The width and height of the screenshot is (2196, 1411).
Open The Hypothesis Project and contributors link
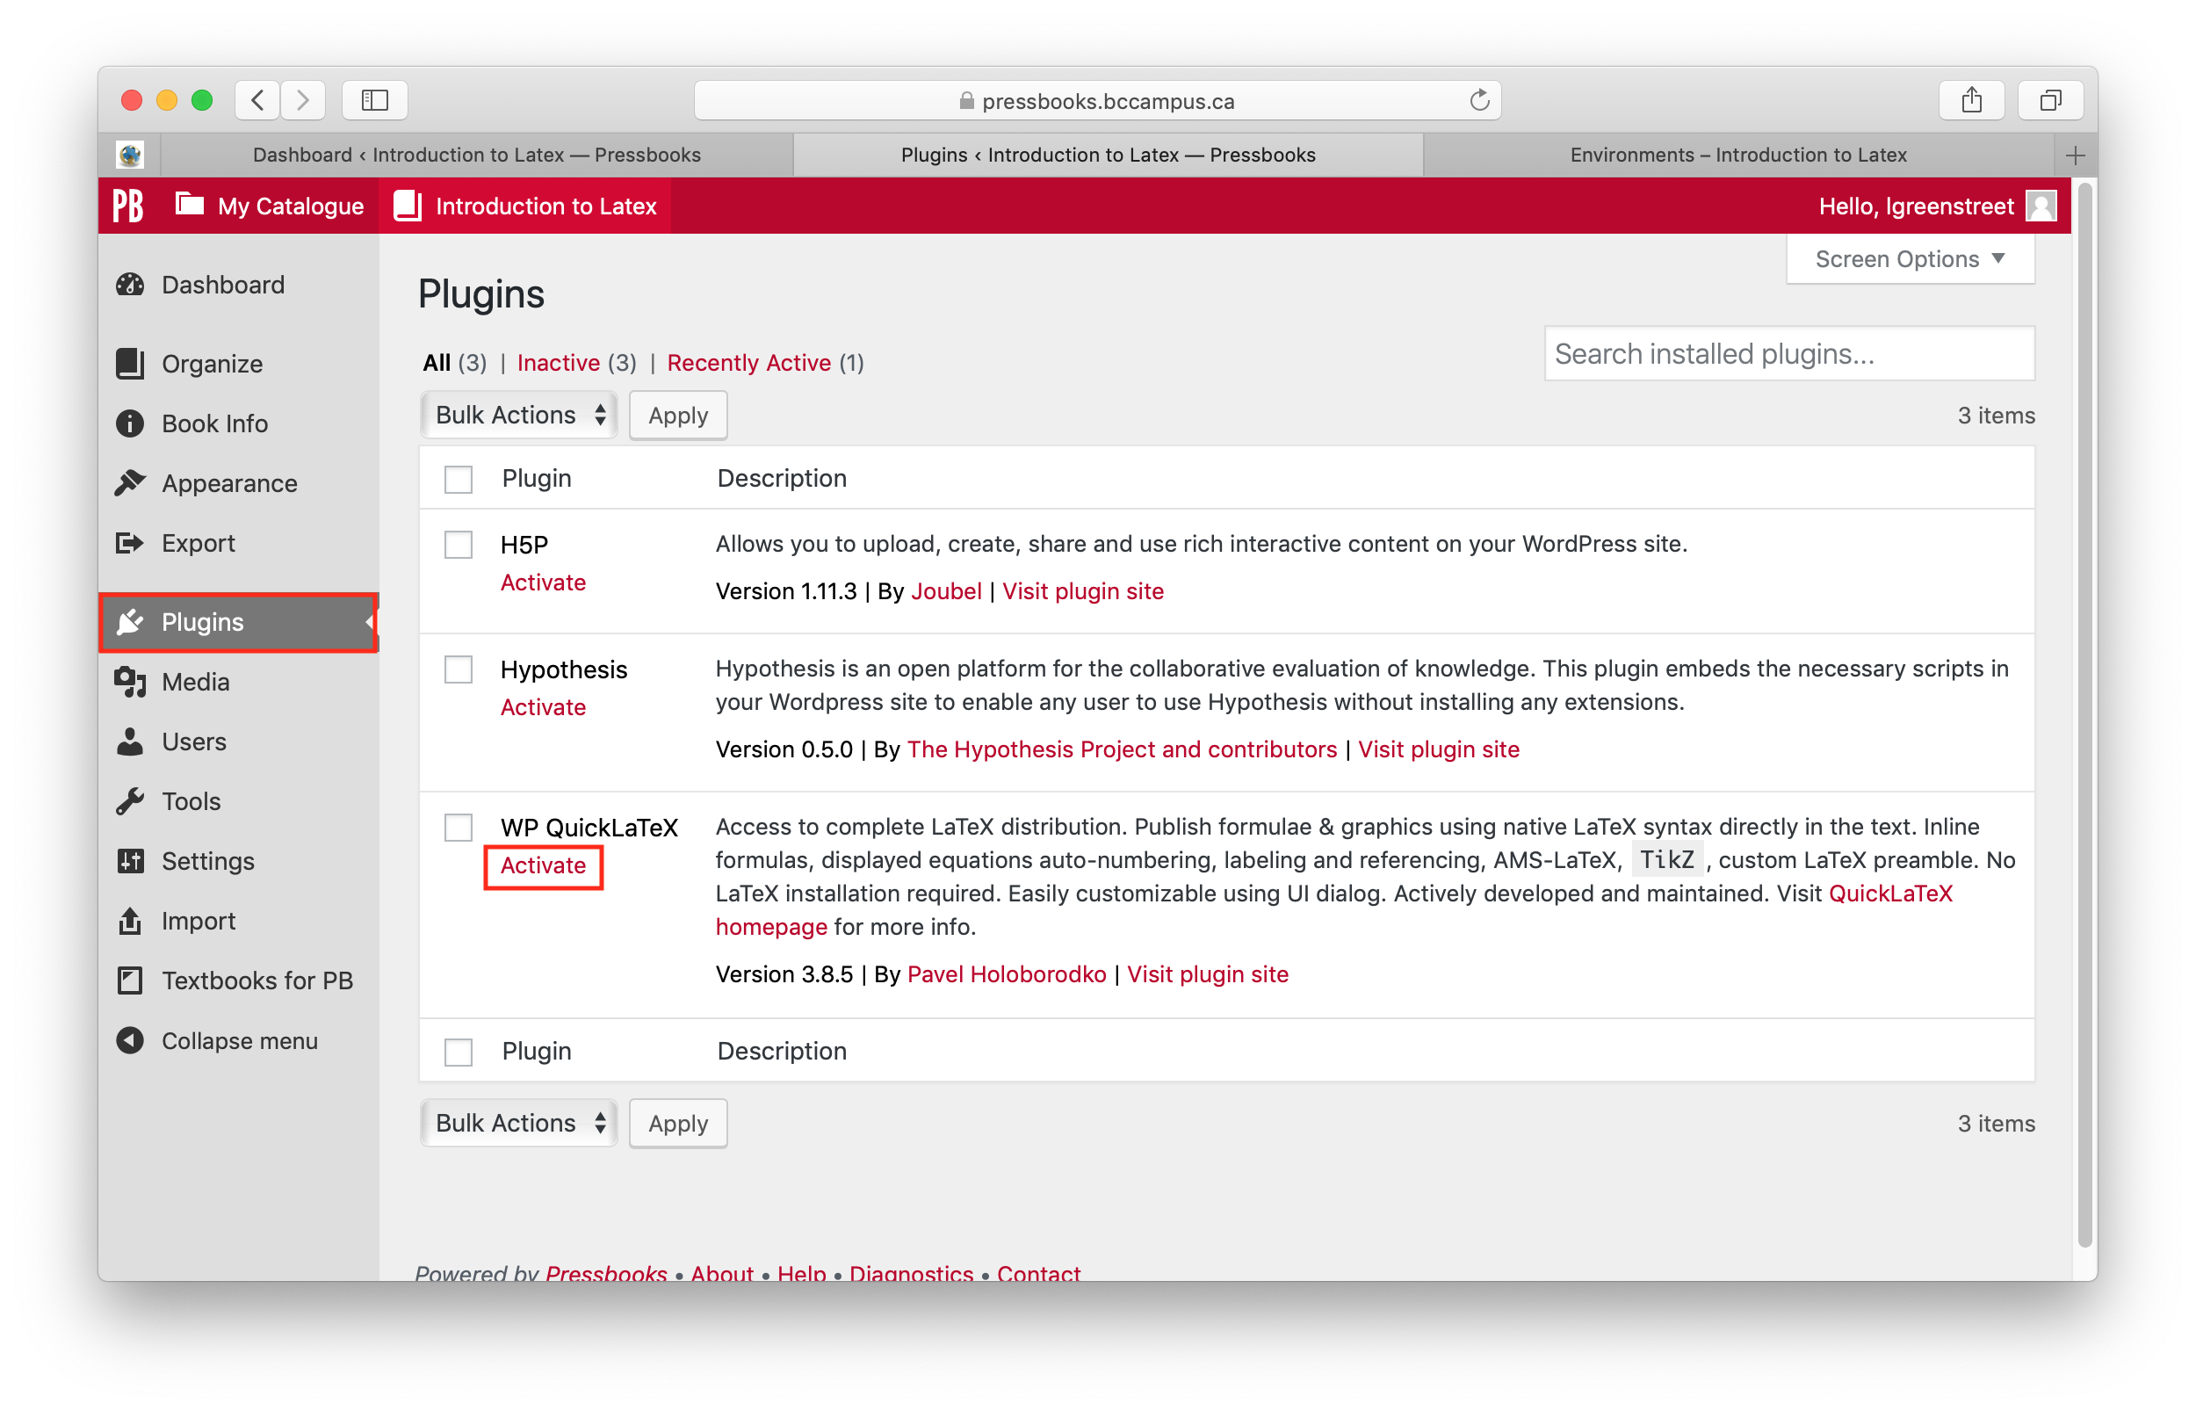(x=1122, y=749)
